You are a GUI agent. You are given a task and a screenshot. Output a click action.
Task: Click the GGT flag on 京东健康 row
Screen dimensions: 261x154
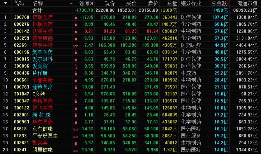pyautogui.click(x=75, y=130)
